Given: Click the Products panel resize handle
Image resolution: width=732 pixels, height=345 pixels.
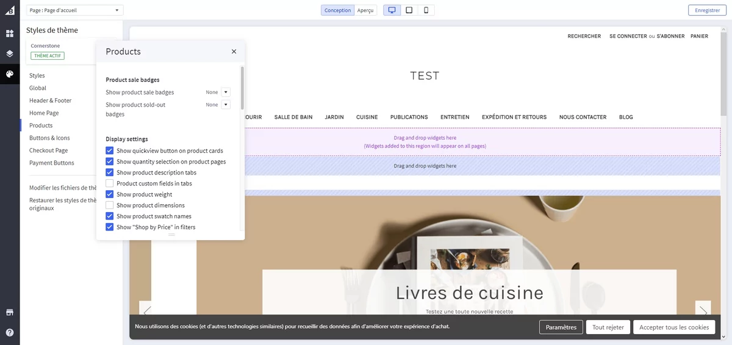Looking at the screenshot, I should pyautogui.click(x=171, y=235).
